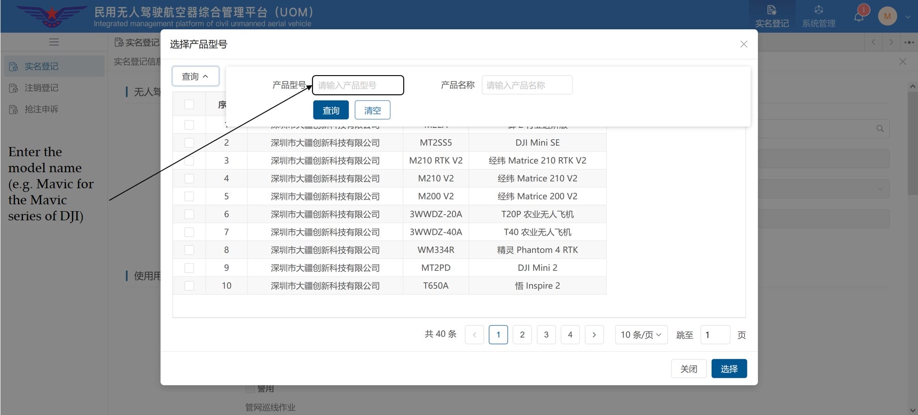Check the row 9 MT2PD checkbox
This screenshot has height=415, width=918.
pos(189,268)
